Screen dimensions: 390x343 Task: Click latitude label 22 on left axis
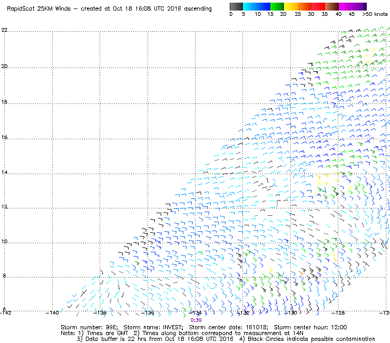tap(4, 30)
